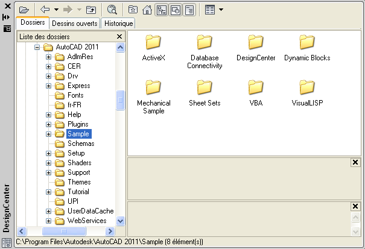Viewport: 365px width, 249px height.
Task: Open the Views dropdown arrow
Action: coord(221,10)
